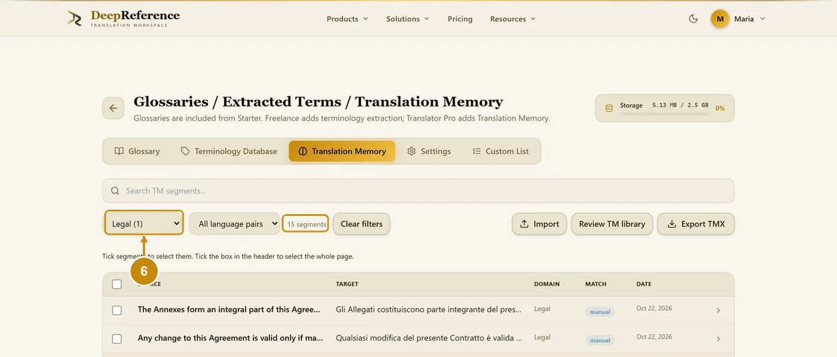Select the header select-all checkbox
The width and height of the screenshot is (837, 357).
(117, 284)
